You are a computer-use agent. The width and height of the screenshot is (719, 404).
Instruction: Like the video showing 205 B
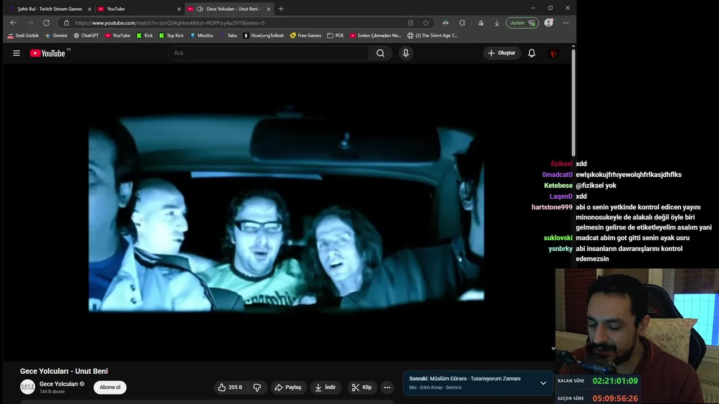[x=230, y=387]
